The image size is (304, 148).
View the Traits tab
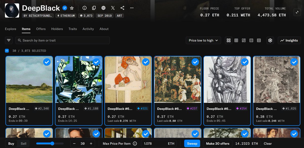tap(73, 29)
